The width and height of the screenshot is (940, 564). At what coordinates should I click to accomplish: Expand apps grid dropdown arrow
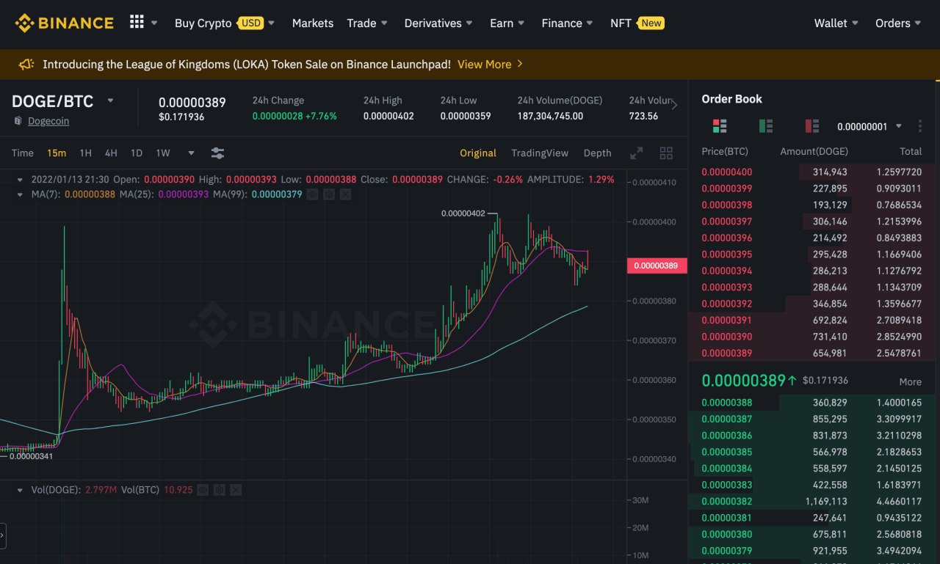(154, 23)
